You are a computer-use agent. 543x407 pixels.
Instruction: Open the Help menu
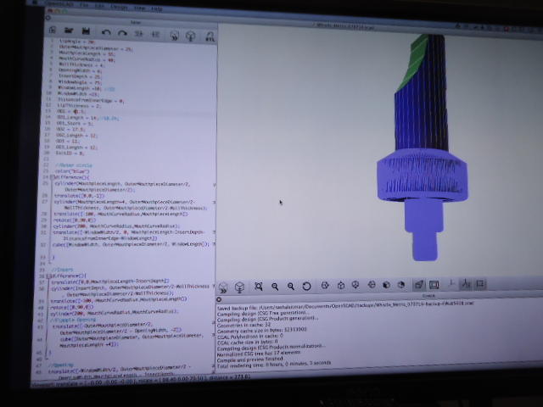click(x=157, y=8)
